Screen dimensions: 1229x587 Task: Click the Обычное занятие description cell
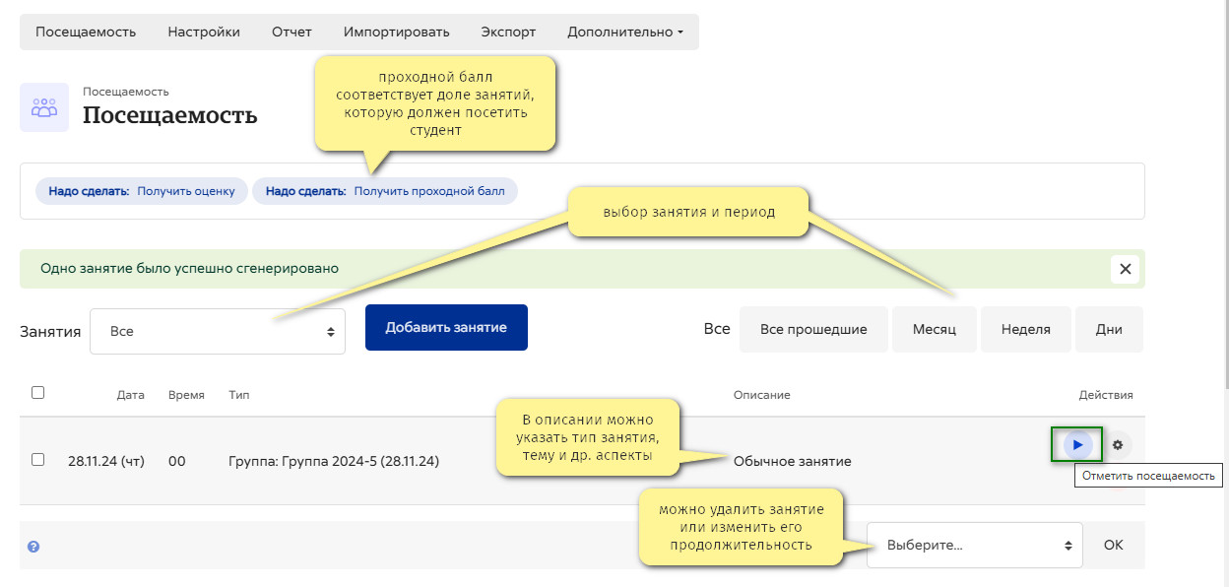tap(793, 461)
